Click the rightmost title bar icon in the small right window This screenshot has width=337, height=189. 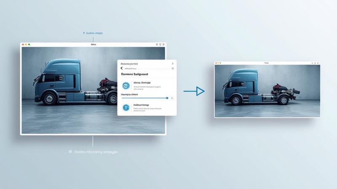(318, 63)
